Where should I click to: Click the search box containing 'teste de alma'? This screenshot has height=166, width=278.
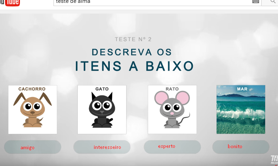(x=157, y=2)
